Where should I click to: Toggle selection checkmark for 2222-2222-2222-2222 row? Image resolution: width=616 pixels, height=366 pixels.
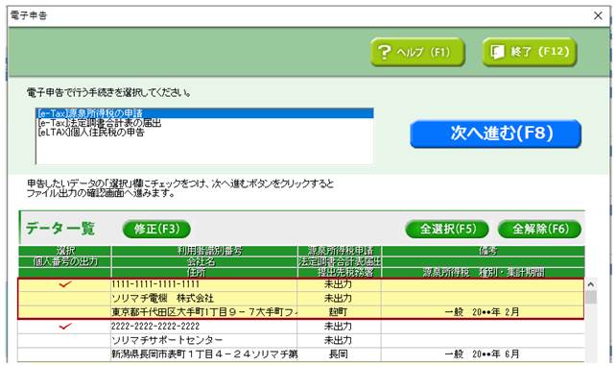[x=65, y=327]
